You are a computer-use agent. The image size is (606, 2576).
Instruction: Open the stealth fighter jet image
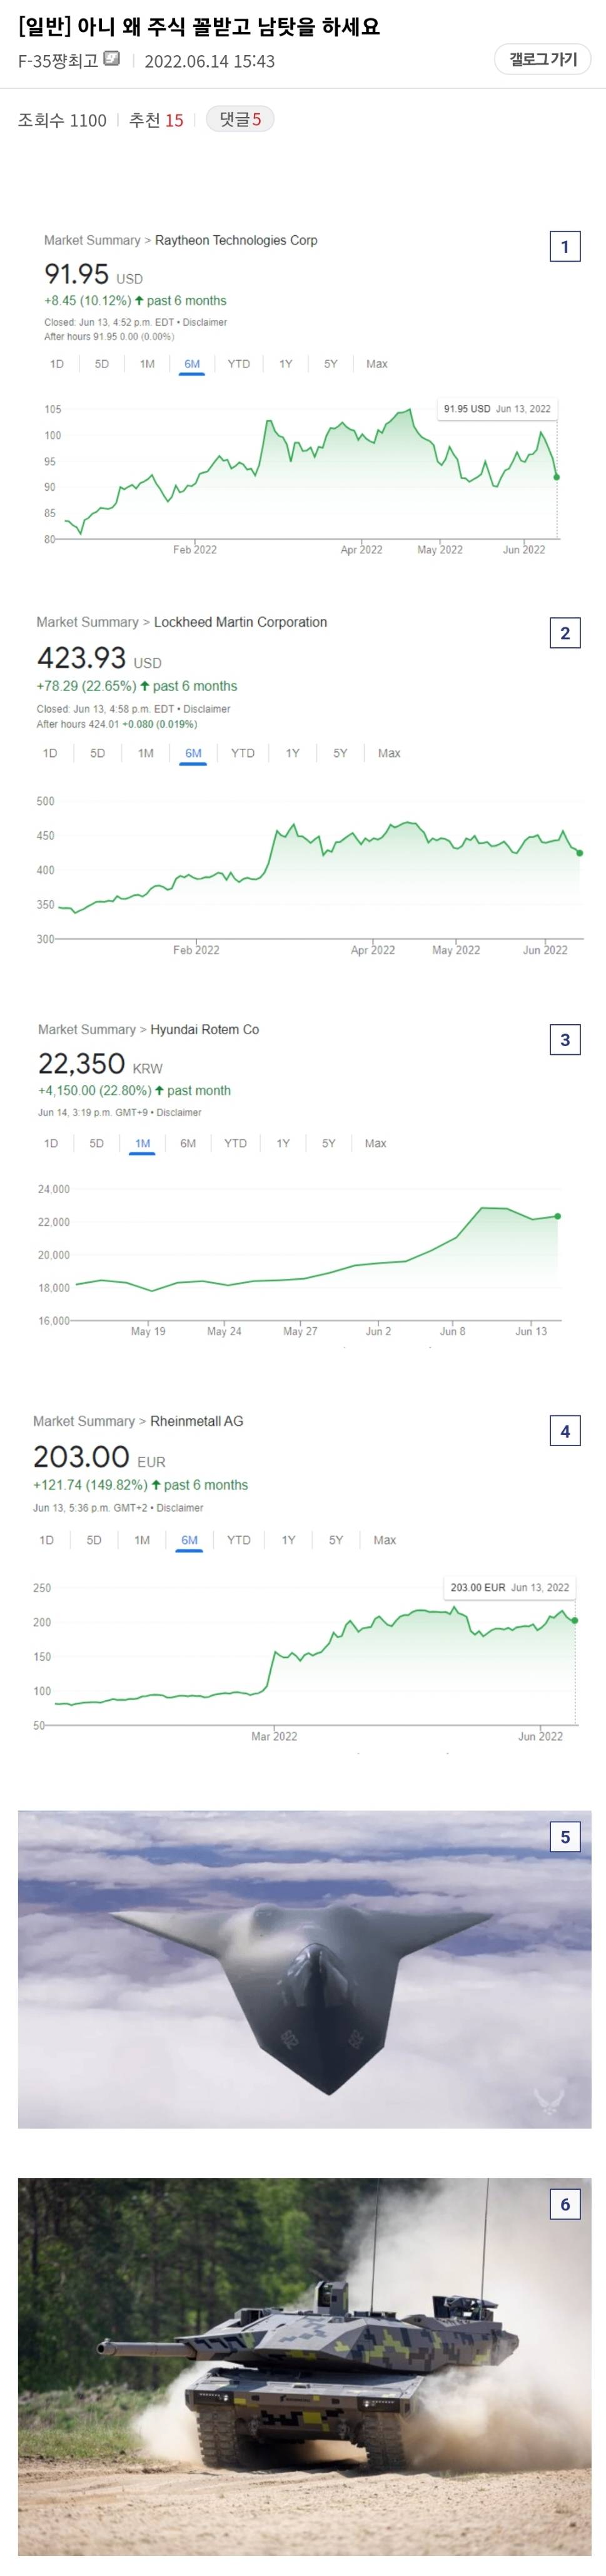point(303,1970)
